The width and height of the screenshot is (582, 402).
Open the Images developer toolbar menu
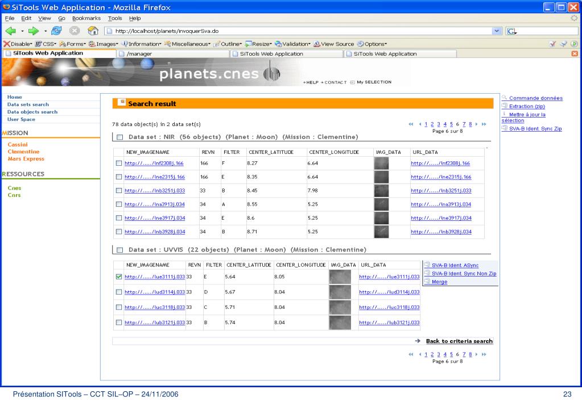[103, 44]
